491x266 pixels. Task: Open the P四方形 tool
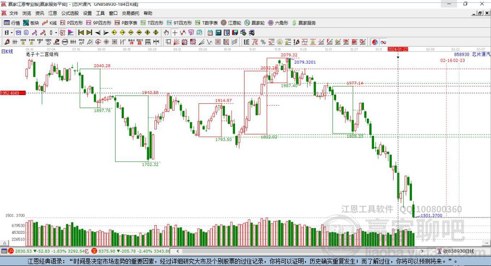coord(71,23)
